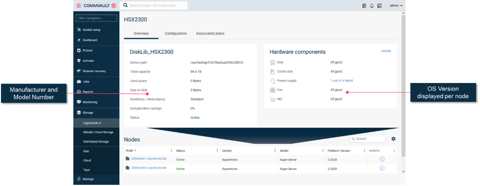The height and width of the screenshot is (186, 480).
Task: Click the Protect shield icon in the sidebar
Action: [x=79, y=50]
